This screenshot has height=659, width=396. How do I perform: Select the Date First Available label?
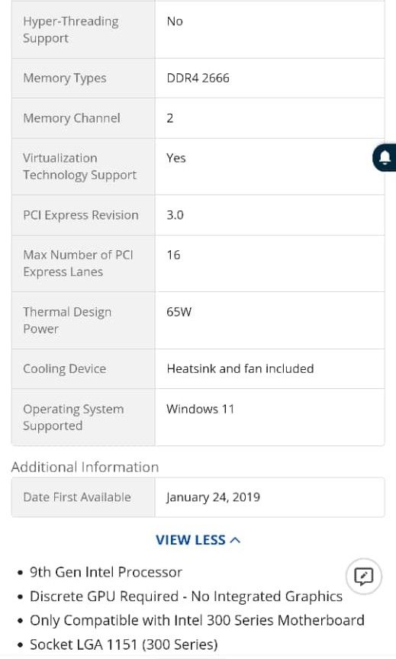click(77, 497)
